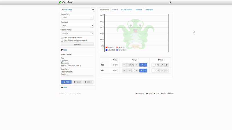Screen dimensions: 232x130
Task: Open the Baudrate dropdown
Action: point(77,26)
